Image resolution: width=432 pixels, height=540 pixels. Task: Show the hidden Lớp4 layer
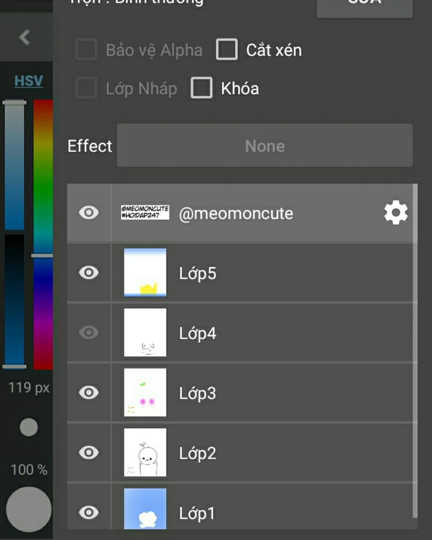[89, 332]
